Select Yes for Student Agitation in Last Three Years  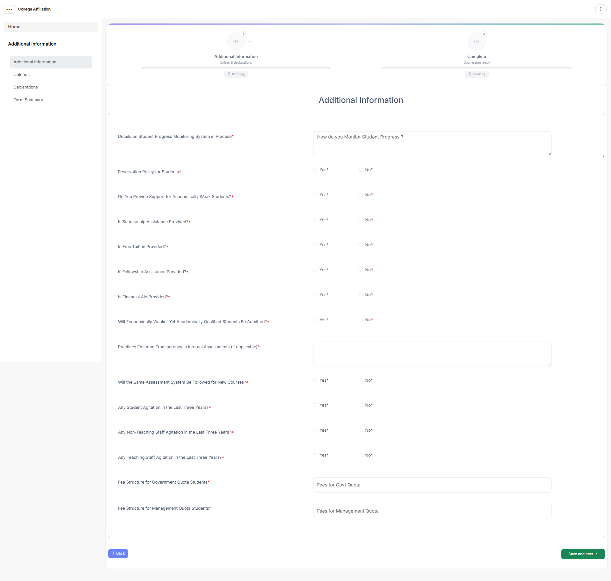click(x=315, y=405)
